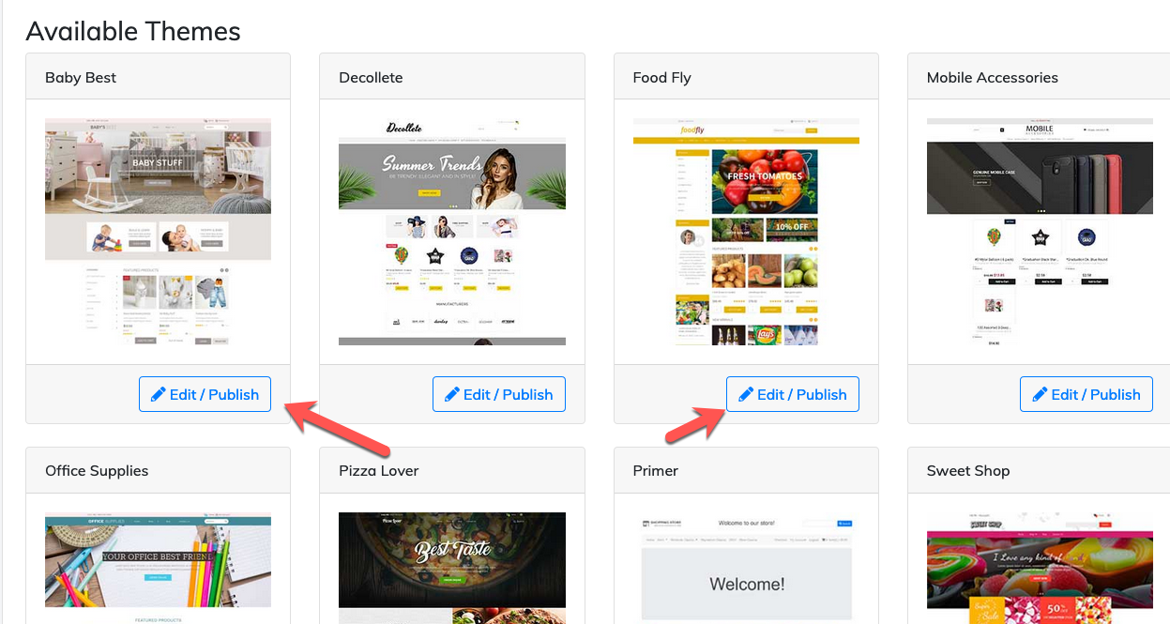Click the Office Supplies card title

[x=97, y=470]
